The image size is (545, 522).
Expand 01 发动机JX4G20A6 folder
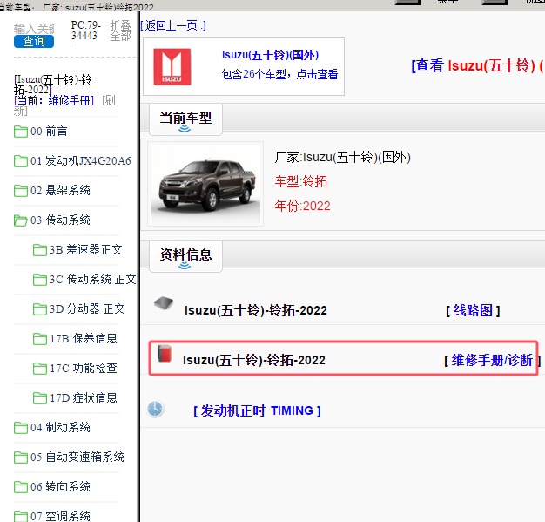pos(81,160)
